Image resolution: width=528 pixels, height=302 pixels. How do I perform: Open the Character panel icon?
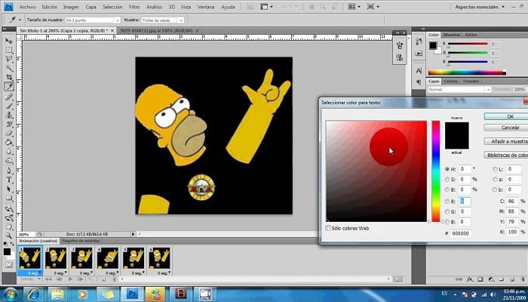419,71
